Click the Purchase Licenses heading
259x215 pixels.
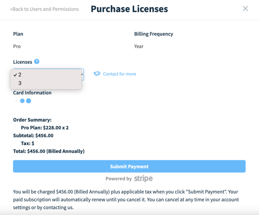129,9
